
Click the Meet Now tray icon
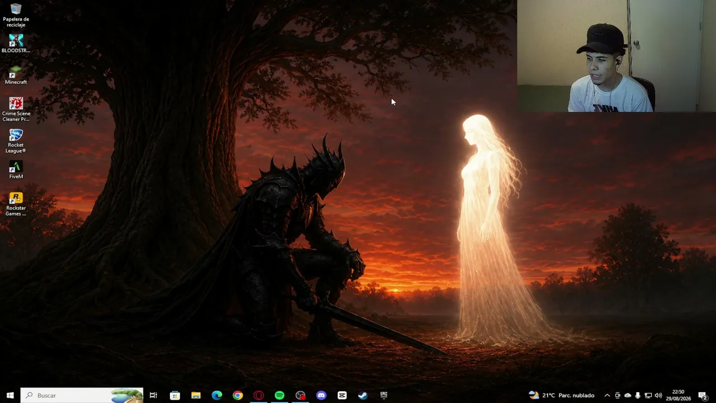point(618,395)
